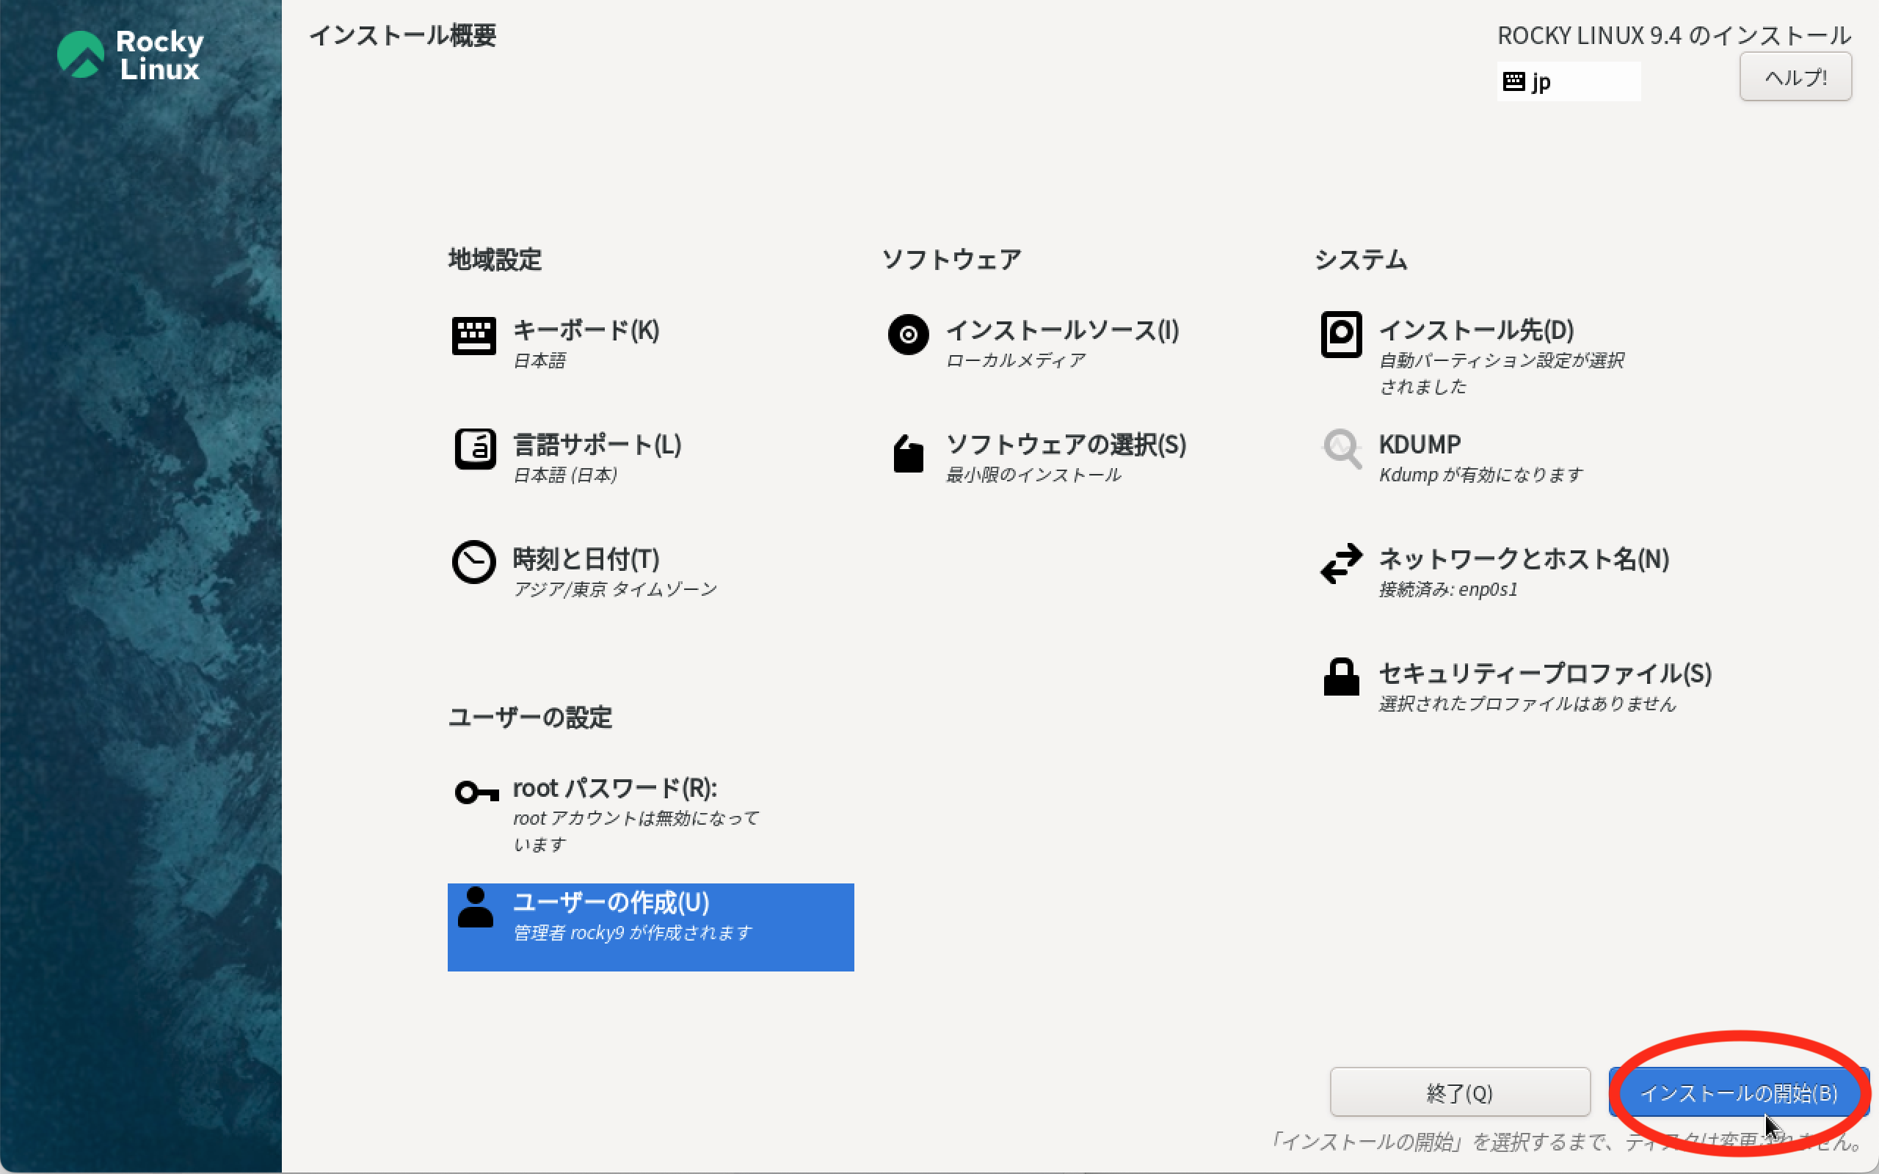
Task: Click the 接続済み: enp0s1 status text
Action: click(x=1448, y=589)
